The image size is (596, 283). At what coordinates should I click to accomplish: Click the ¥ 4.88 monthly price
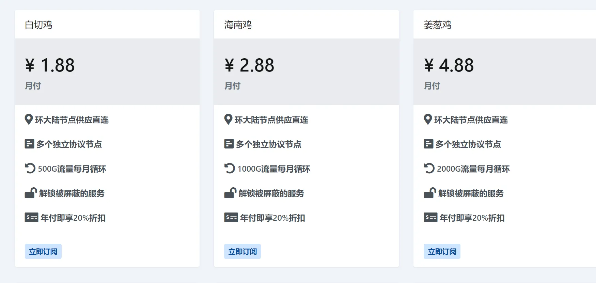449,65
